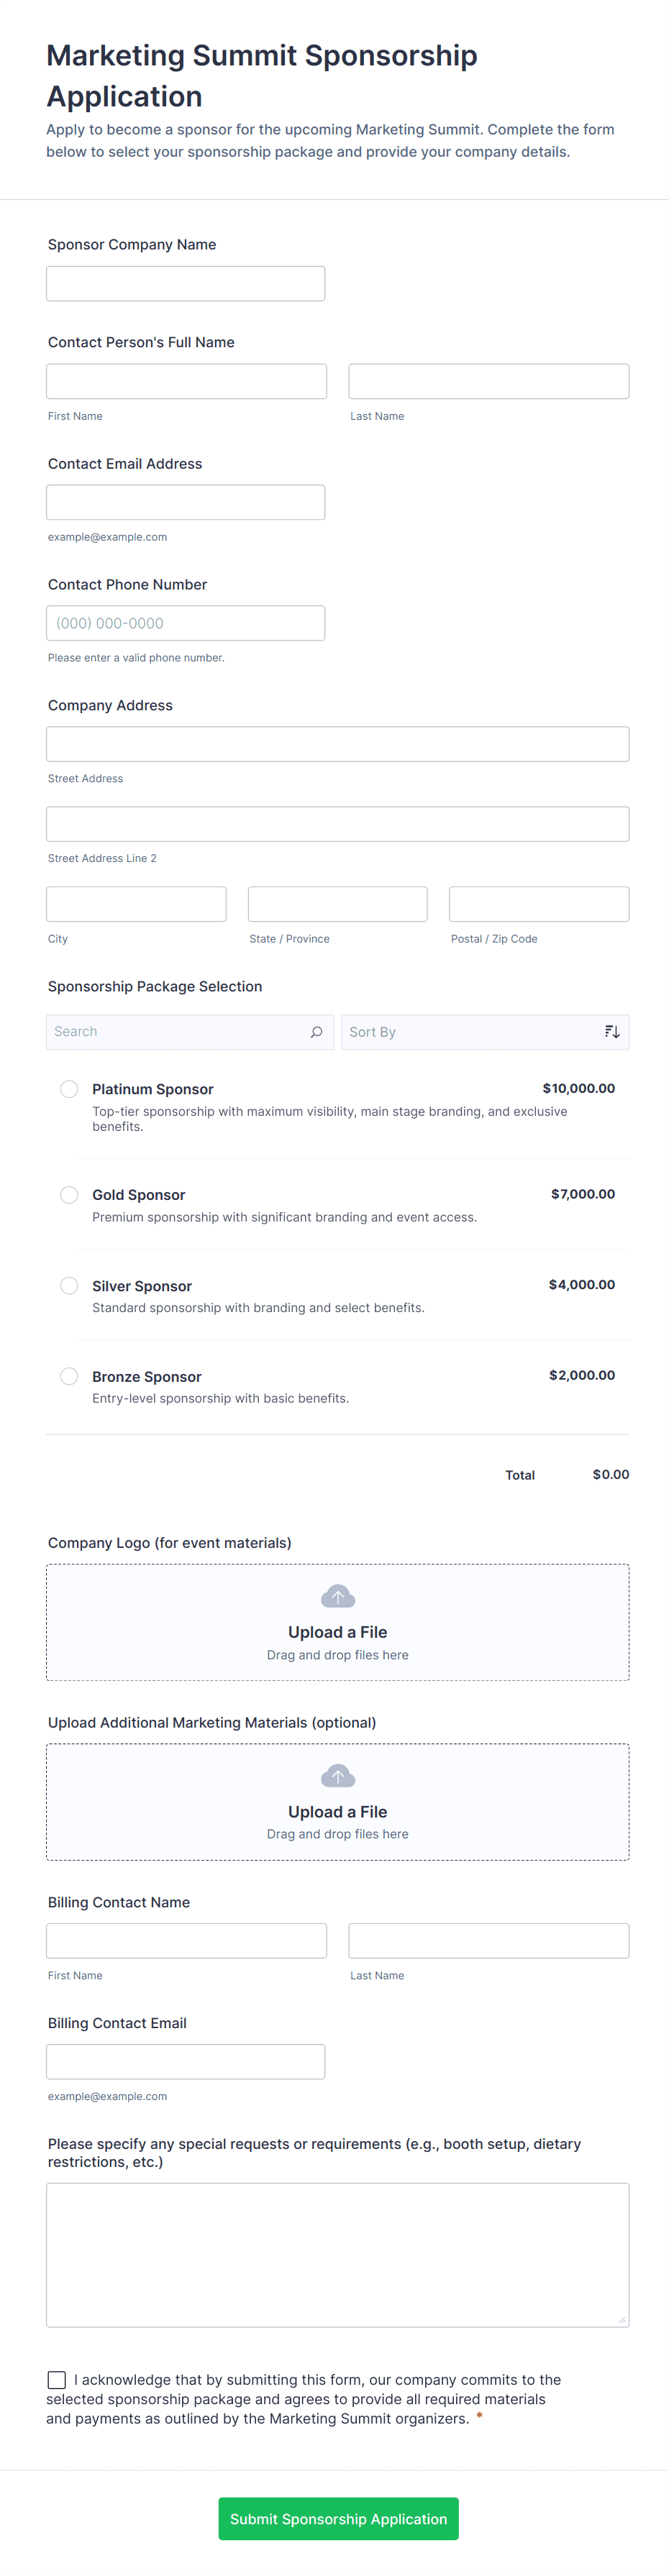Viewport: 669px width, 2576px height.
Task: Submit the Sponsorship Application
Action: (338, 2519)
